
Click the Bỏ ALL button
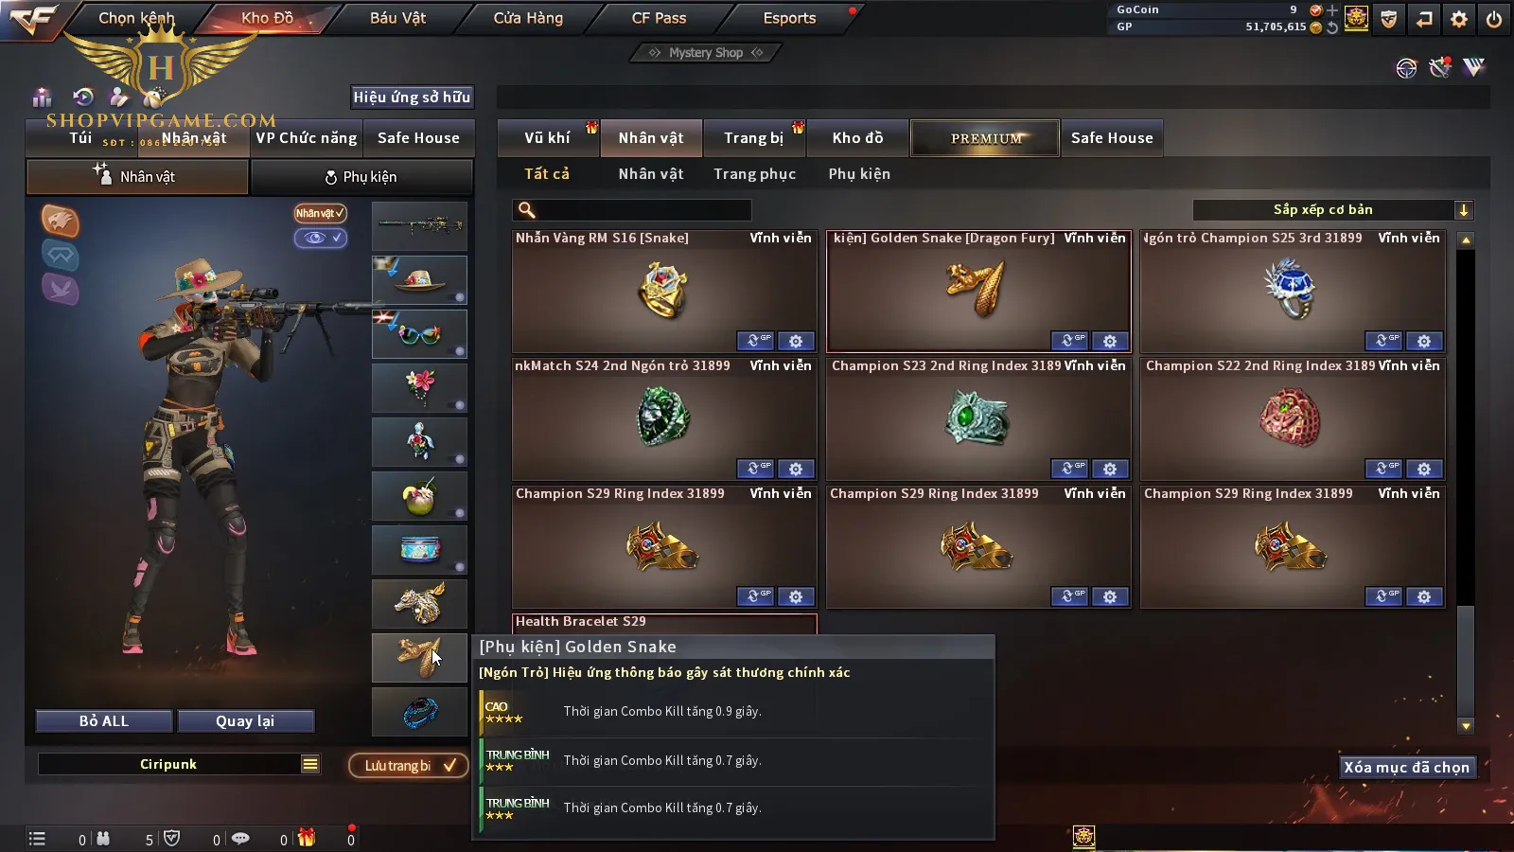point(104,721)
